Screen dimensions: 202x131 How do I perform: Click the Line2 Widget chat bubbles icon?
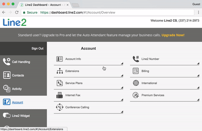(7, 116)
